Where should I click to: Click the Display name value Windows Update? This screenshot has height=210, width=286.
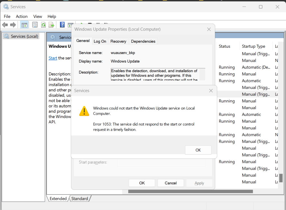(x=125, y=61)
